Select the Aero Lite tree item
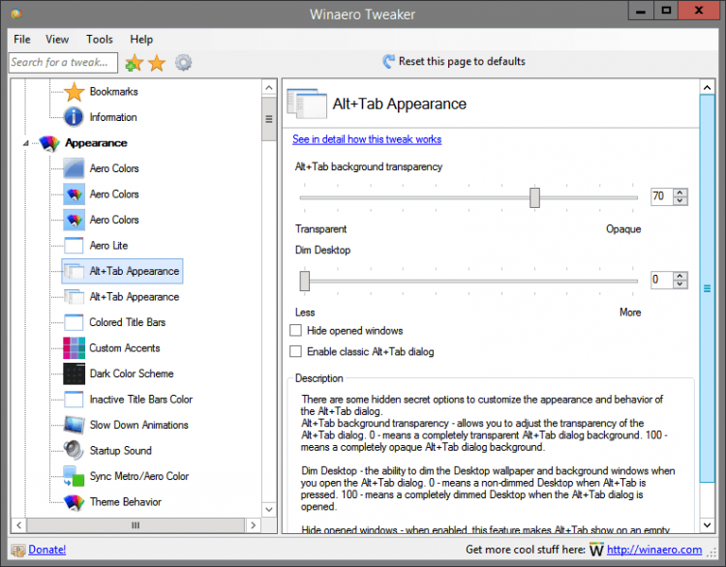Viewport: 726px width, 567px height. [x=108, y=246]
